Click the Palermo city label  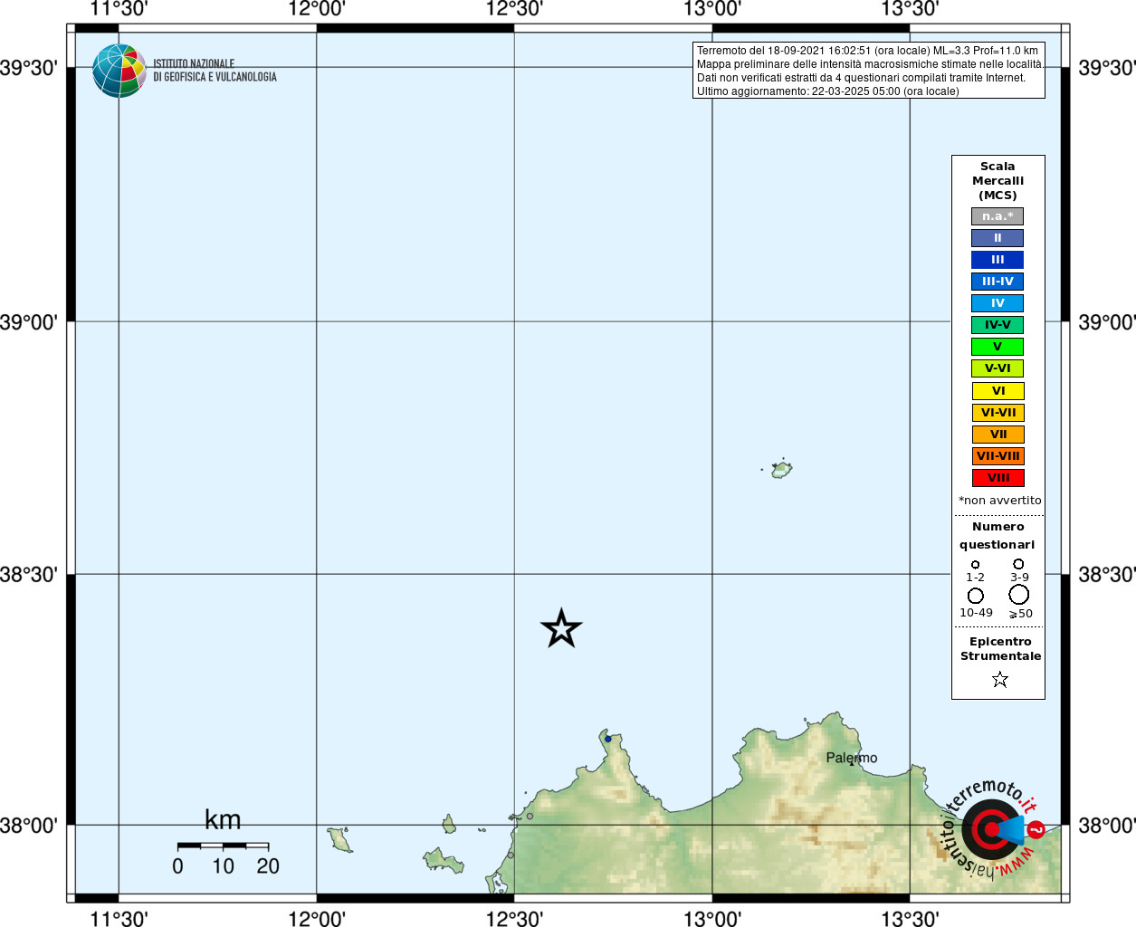click(852, 758)
